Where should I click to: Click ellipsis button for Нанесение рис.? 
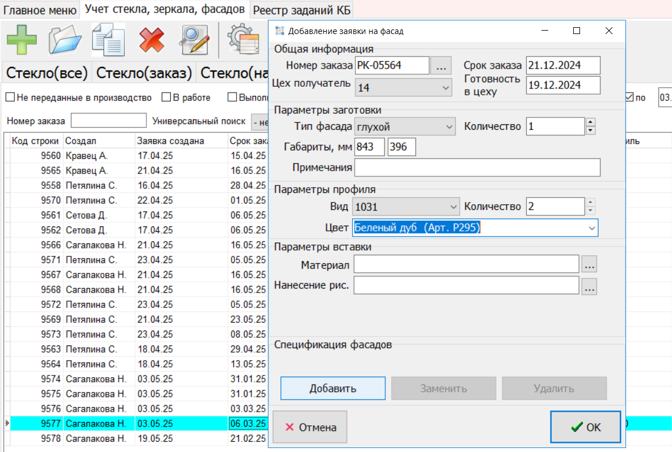pos(590,286)
